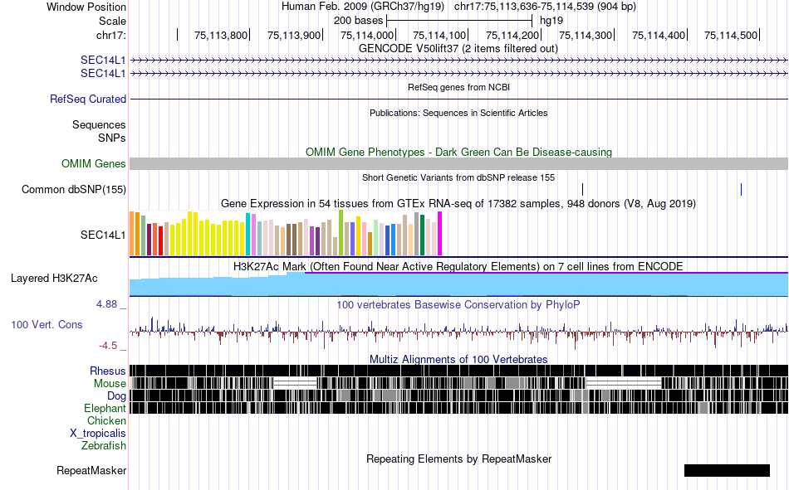Click the RefSeq genes from NCBI title
Viewport: 789px width, 490px height.
458,87
